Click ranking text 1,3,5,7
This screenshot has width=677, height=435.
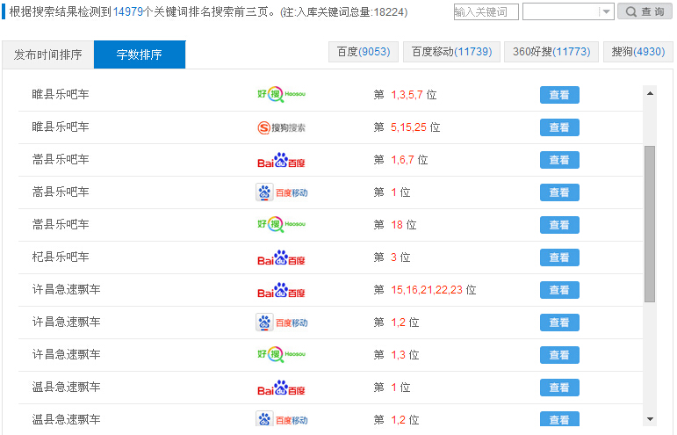pyautogui.click(x=407, y=95)
